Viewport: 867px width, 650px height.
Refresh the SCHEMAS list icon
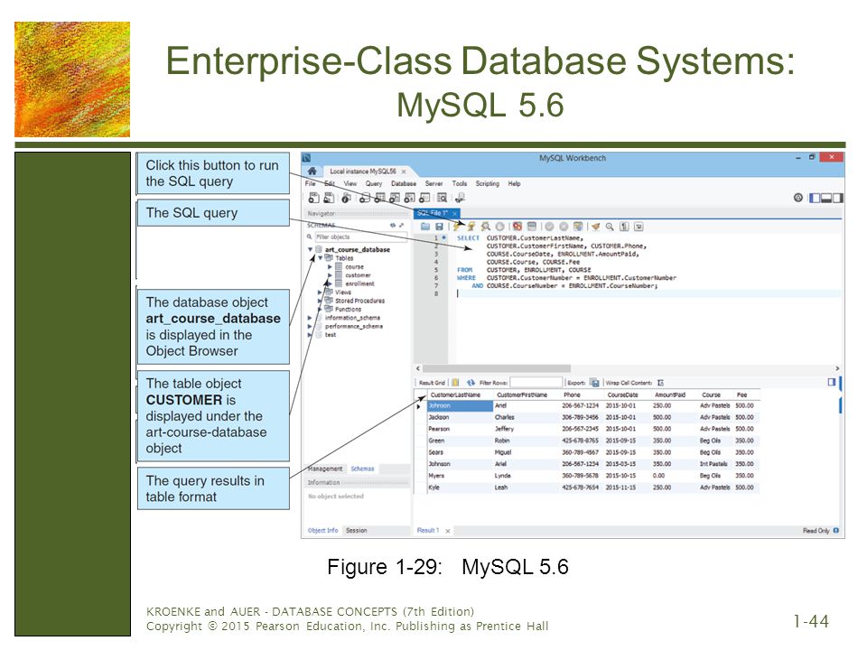pyautogui.click(x=393, y=225)
